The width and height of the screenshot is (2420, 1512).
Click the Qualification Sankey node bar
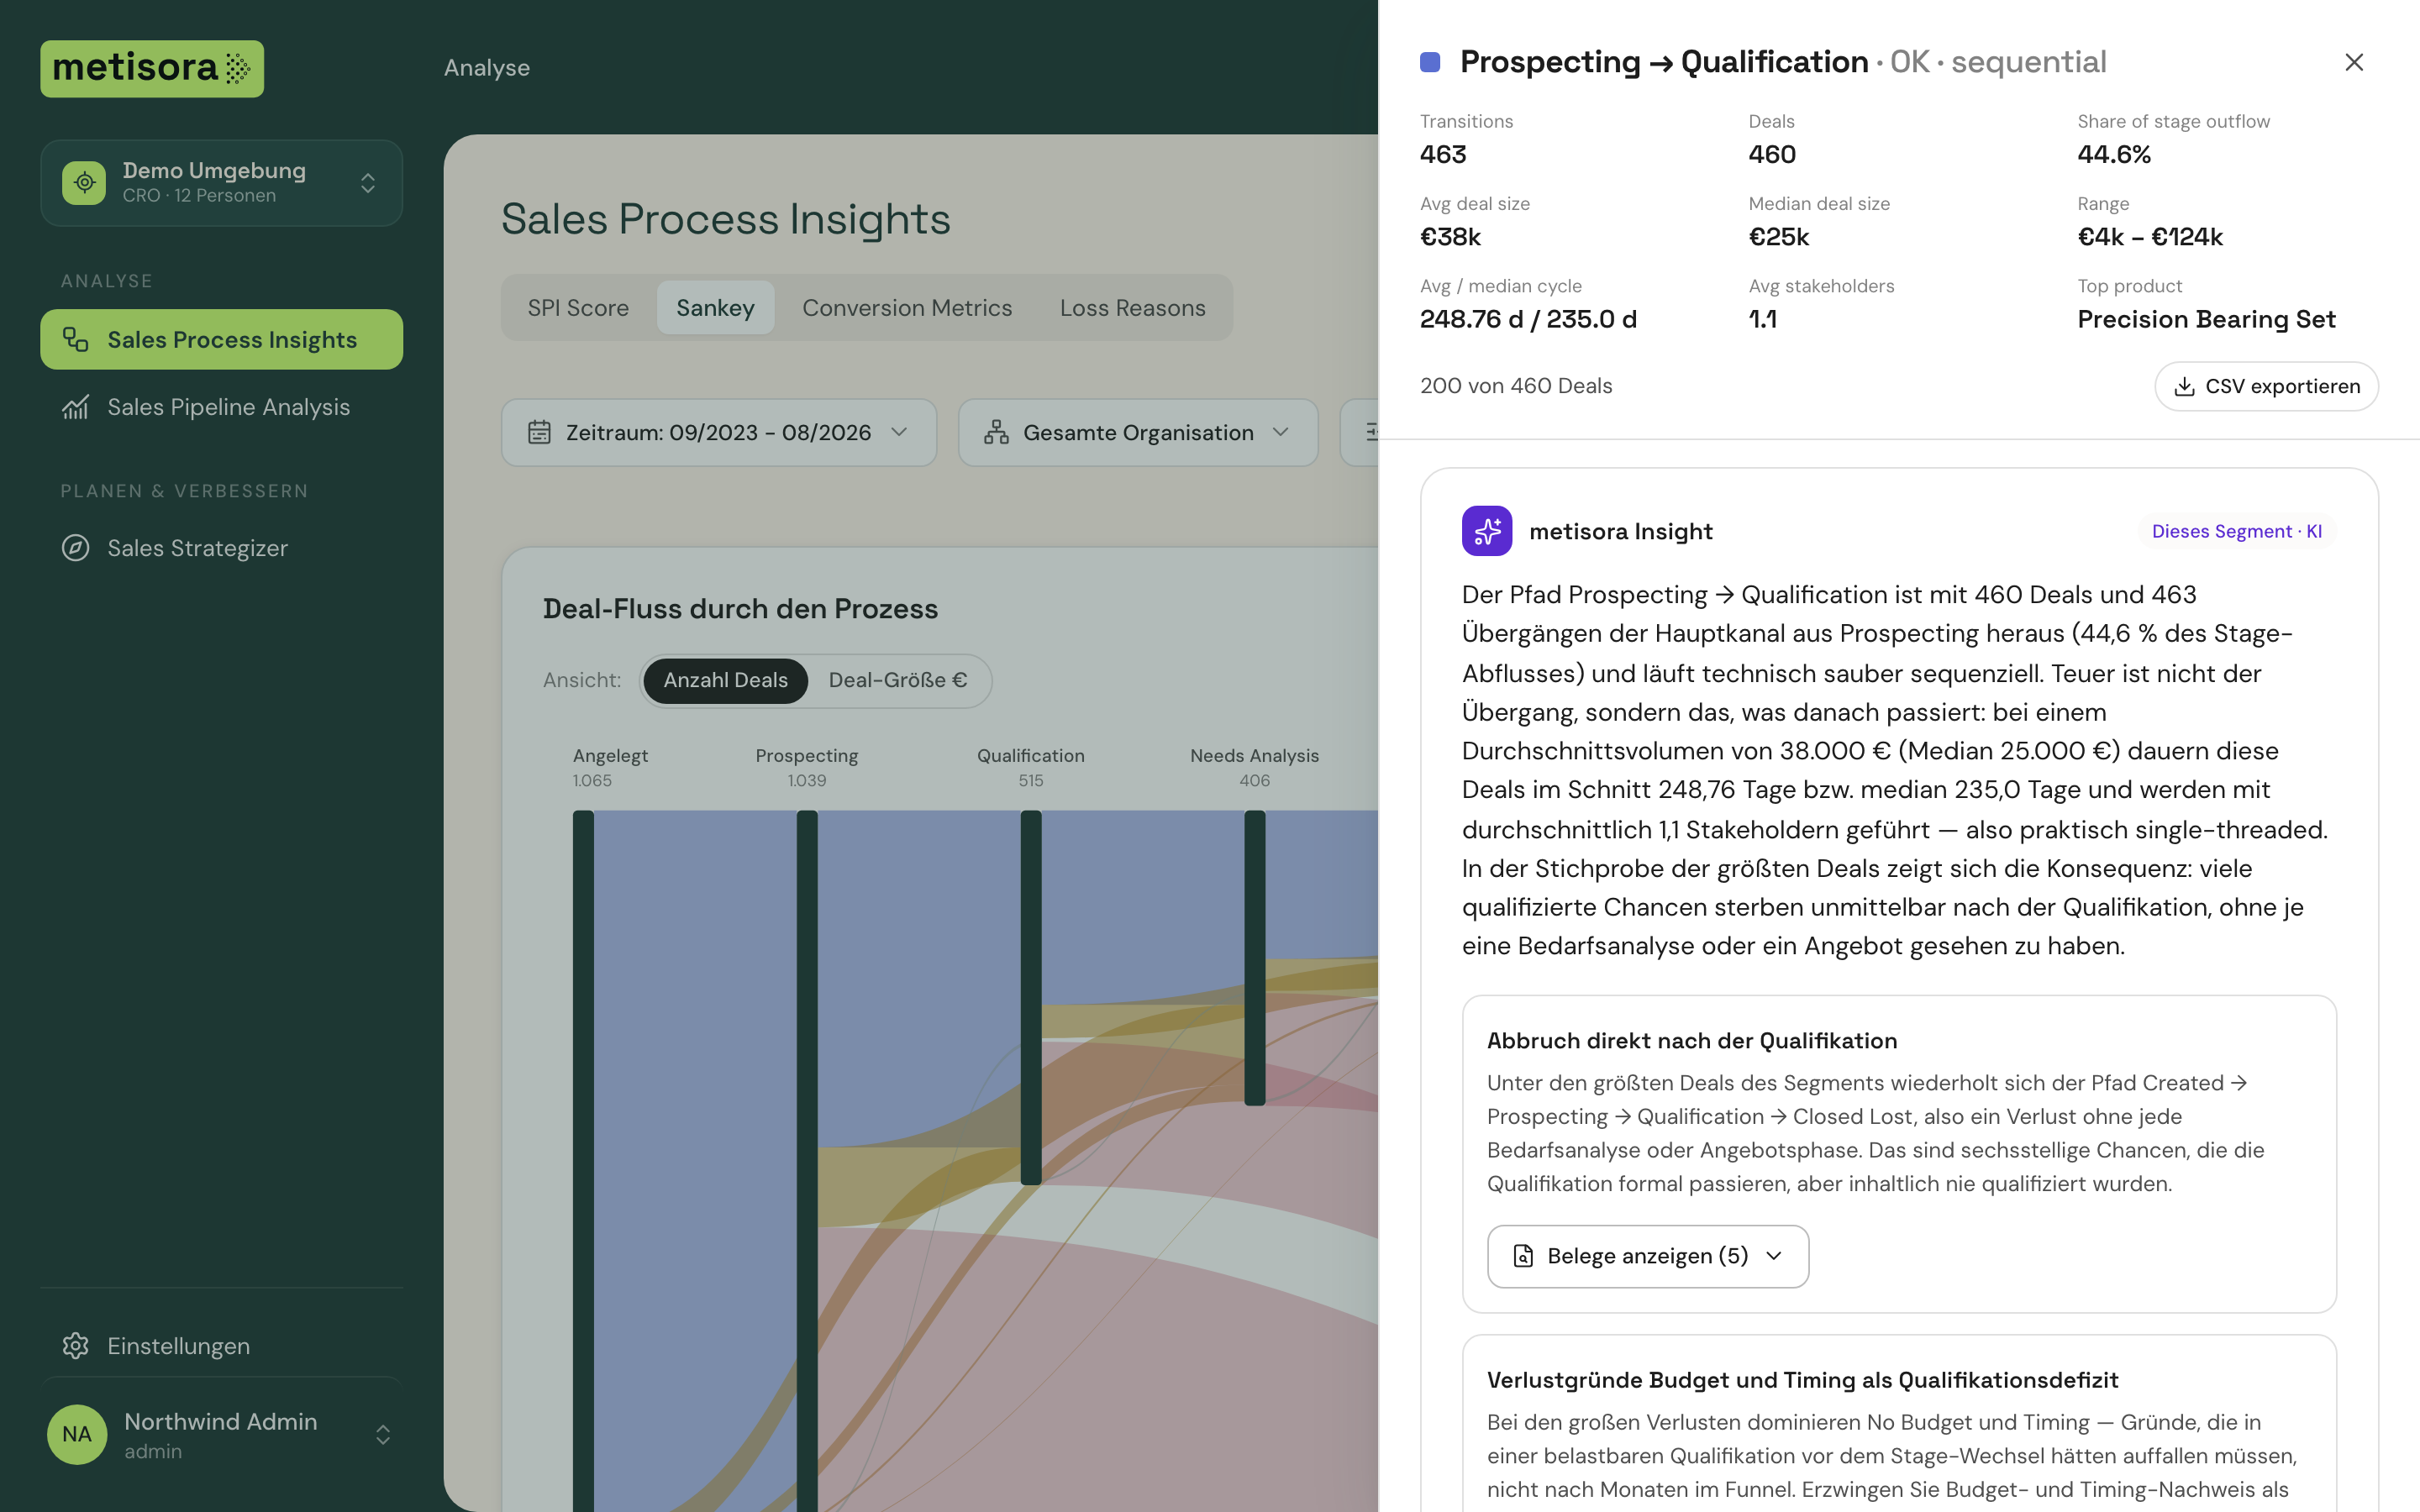click(x=1031, y=997)
